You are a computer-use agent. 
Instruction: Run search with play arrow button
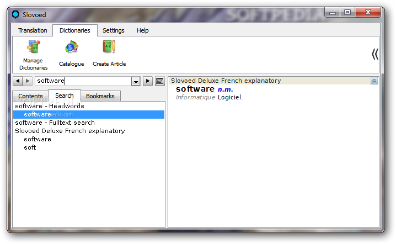148,81
